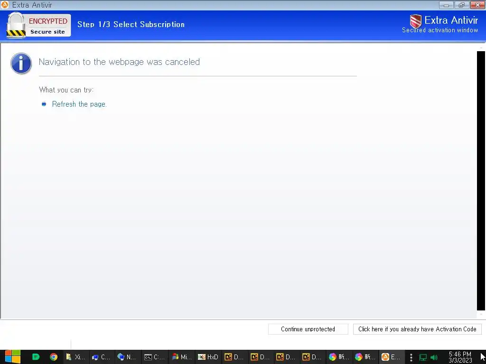Switch to the Mi... taskbar window

click(x=182, y=357)
